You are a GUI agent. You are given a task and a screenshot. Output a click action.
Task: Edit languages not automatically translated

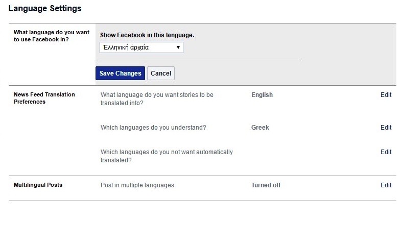click(386, 152)
